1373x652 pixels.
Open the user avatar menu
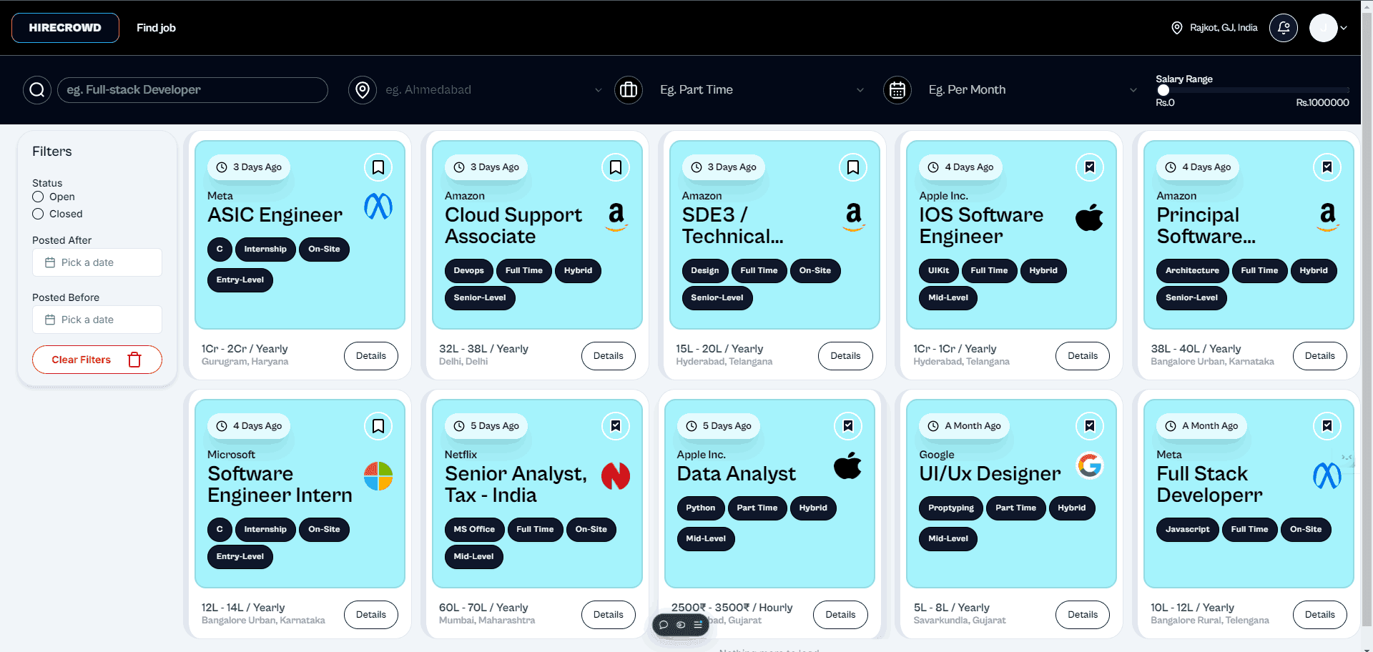click(1328, 28)
